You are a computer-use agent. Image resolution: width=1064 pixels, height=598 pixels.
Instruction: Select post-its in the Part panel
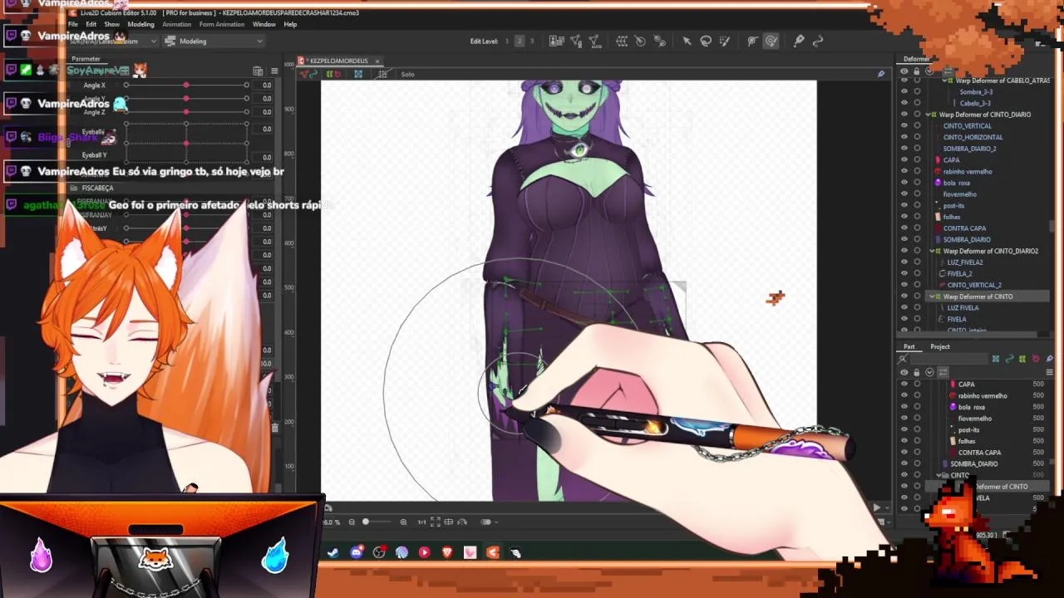point(968,430)
